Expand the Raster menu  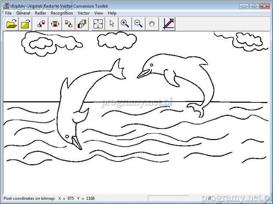tap(40, 13)
